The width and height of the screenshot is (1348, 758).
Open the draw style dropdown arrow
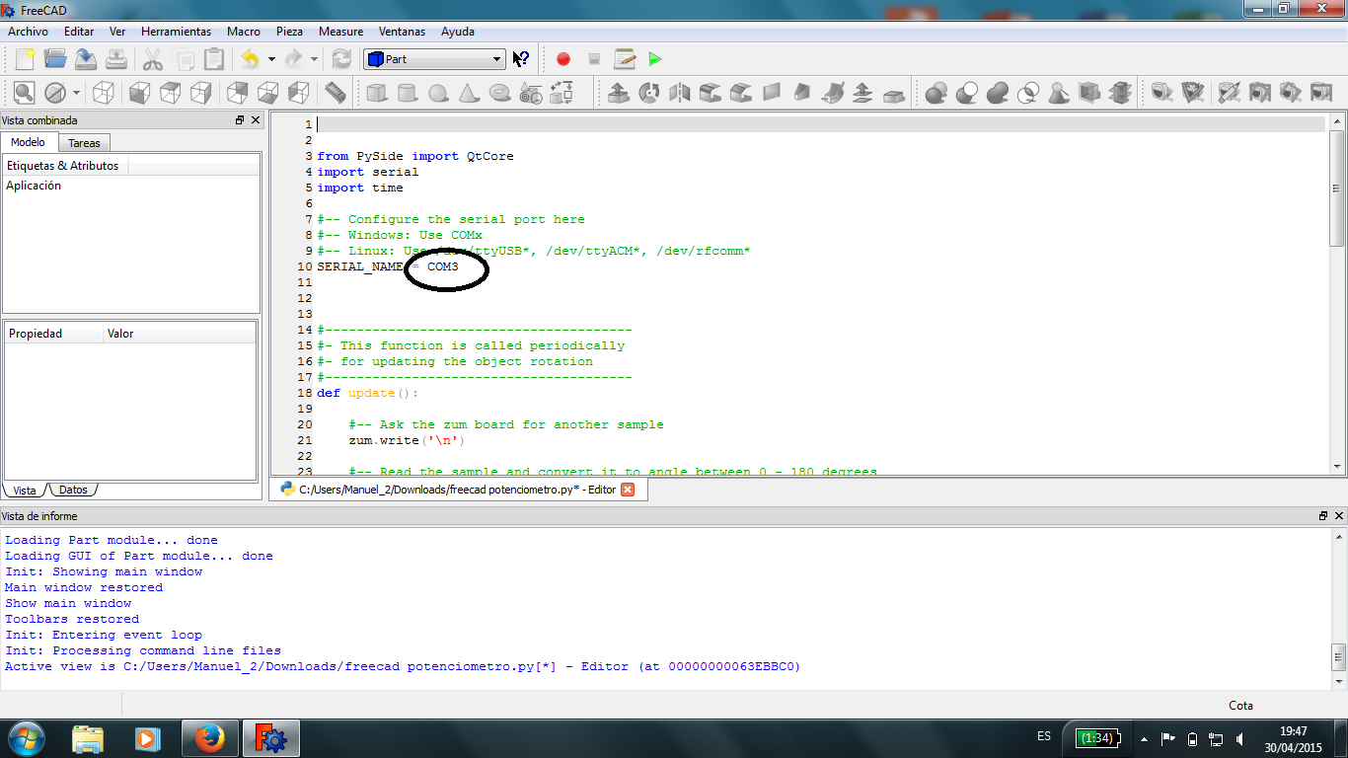pyautogui.click(x=76, y=93)
